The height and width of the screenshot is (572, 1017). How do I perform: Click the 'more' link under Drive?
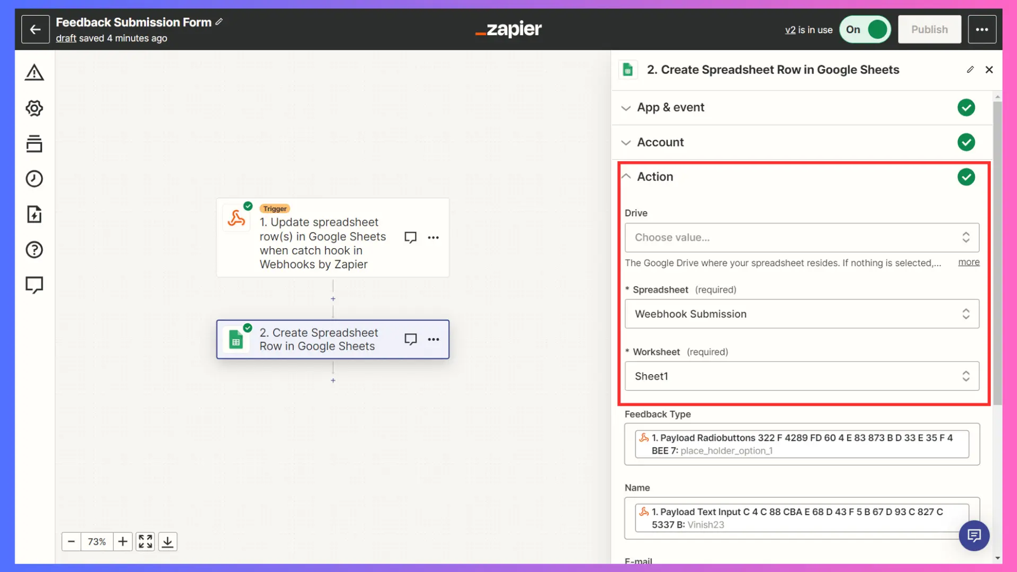point(968,262)
